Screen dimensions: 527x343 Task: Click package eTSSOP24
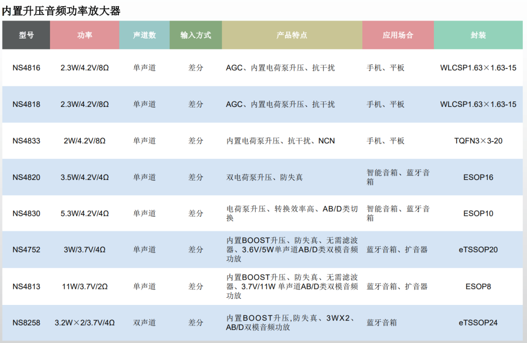(x=478, y=323)
